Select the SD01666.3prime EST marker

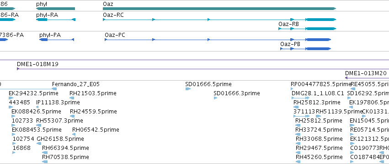(x=215, y=98)
